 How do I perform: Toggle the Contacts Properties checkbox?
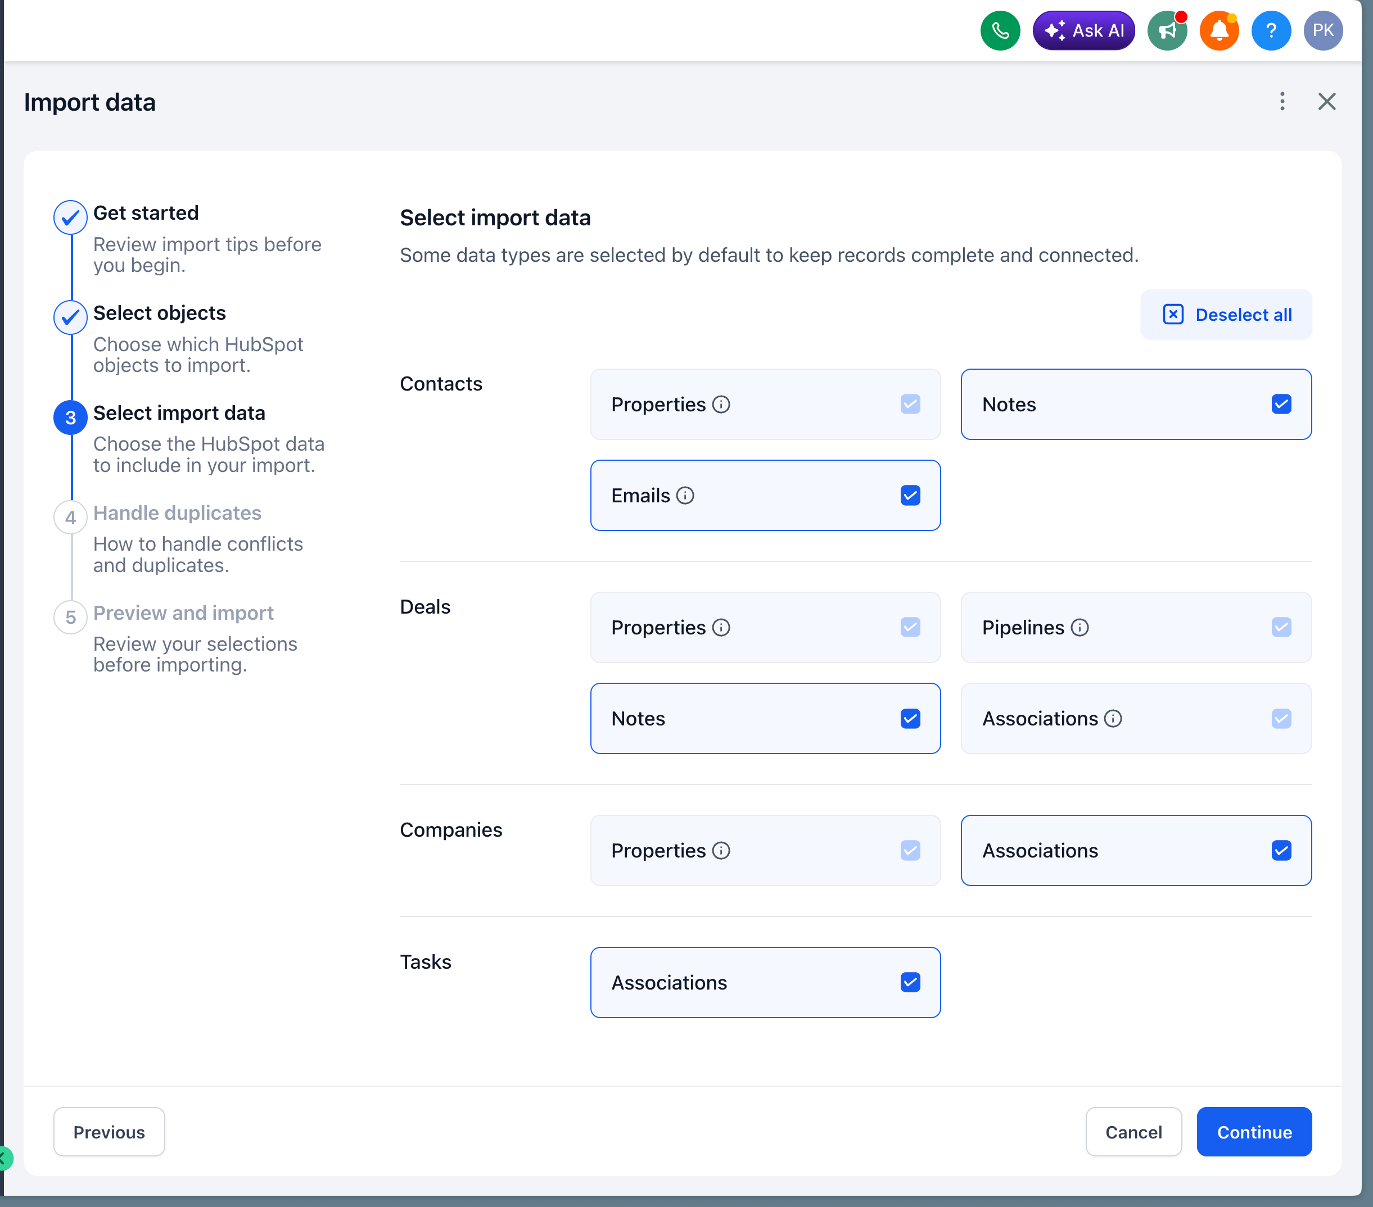coord(910,404)
